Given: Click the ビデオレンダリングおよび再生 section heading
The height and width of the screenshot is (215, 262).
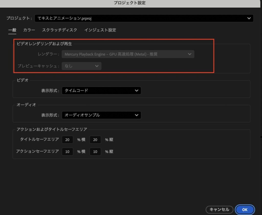Looking at the screenshot, I should pos(44,44).
